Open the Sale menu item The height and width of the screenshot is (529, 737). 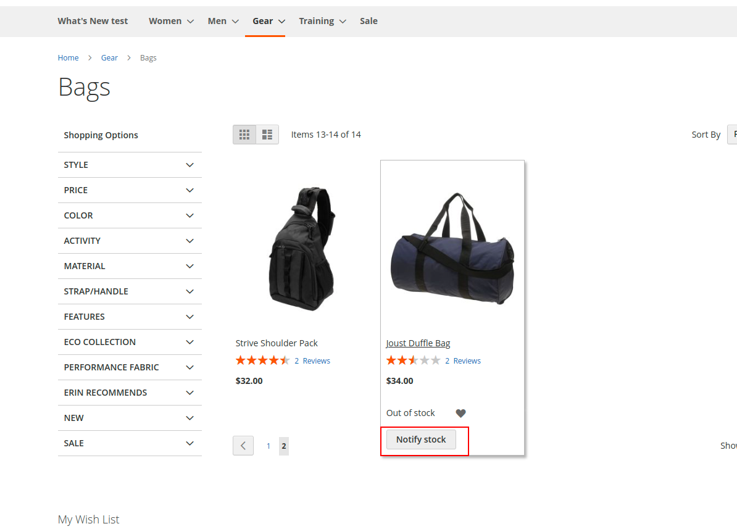[x=368, y=21]
